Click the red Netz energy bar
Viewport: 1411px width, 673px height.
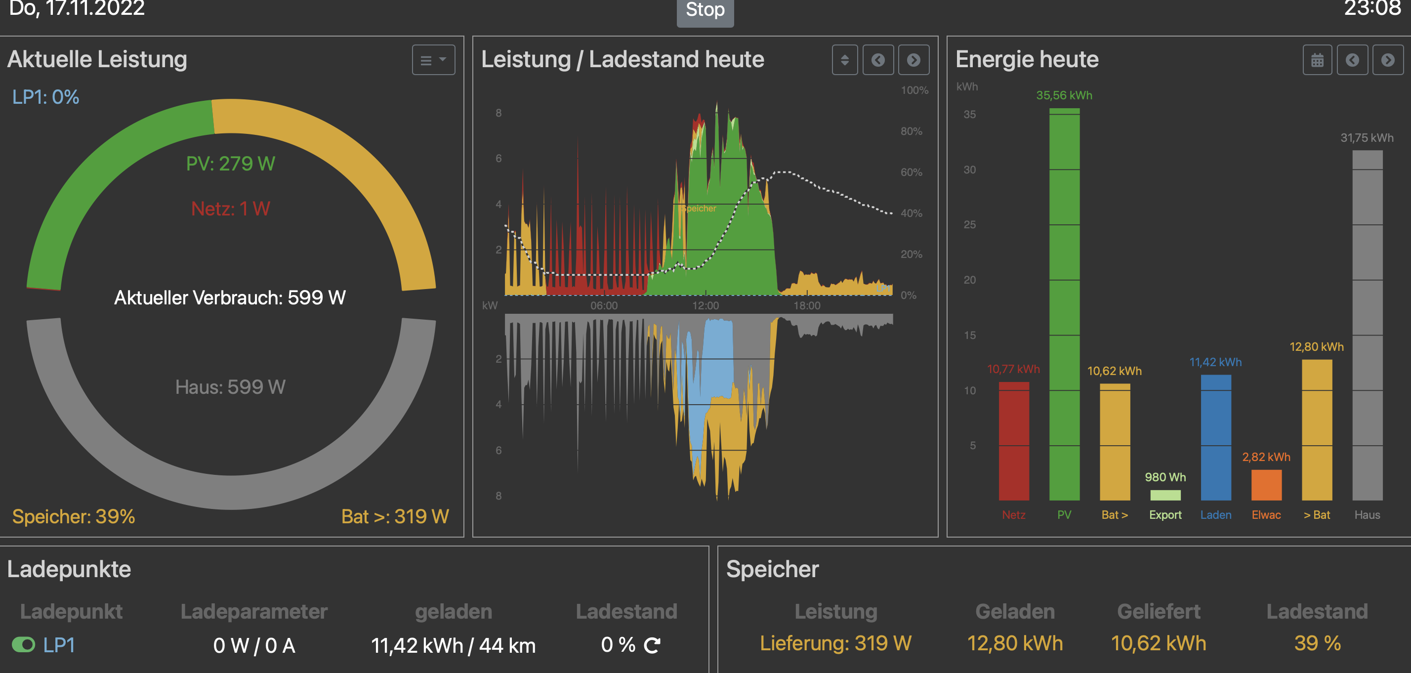1013,441
